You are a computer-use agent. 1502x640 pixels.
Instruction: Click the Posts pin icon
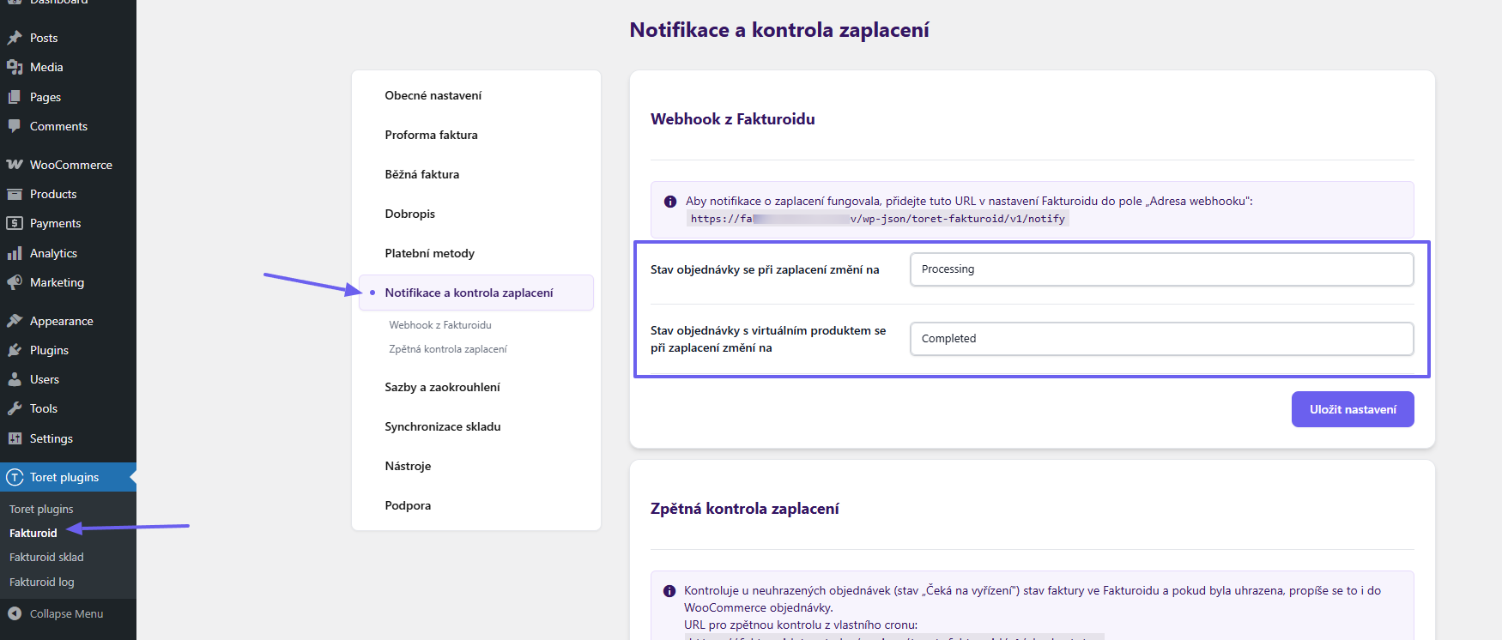15,38
